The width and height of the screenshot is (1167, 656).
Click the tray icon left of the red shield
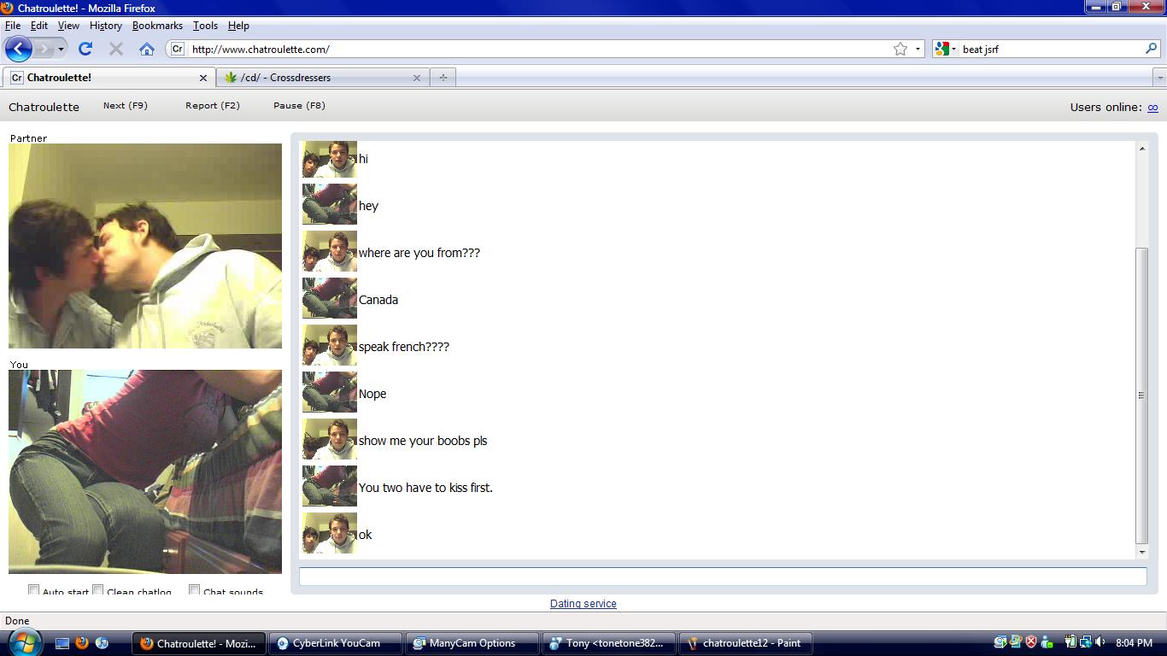click(1016, 642)
